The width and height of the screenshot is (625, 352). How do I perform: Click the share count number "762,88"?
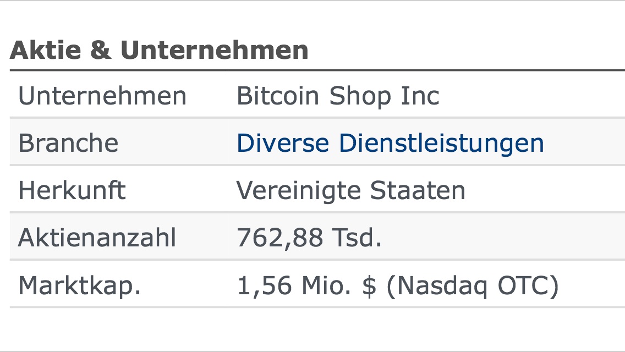pyautogui.click(x=279, y=238)
